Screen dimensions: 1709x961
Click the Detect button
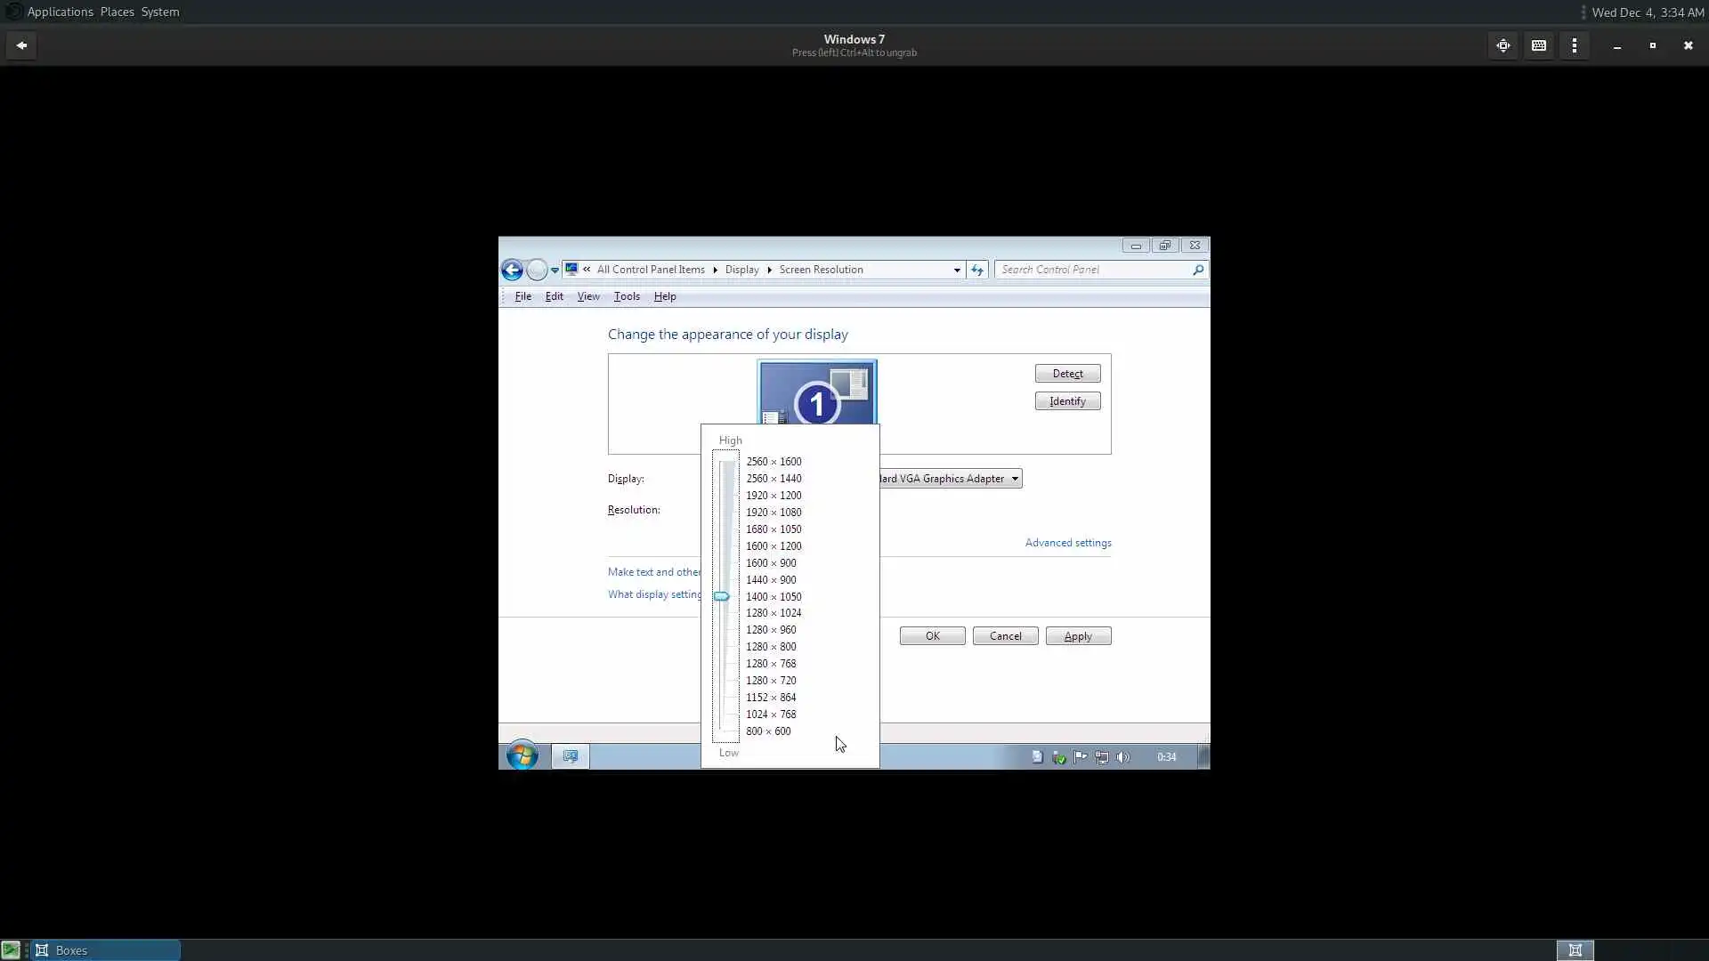[1067, 374]
